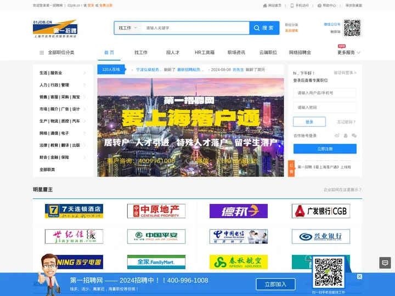Open the 春秋航空 employer logo
This screenshot has width=395, height=296.
point(239,262)
